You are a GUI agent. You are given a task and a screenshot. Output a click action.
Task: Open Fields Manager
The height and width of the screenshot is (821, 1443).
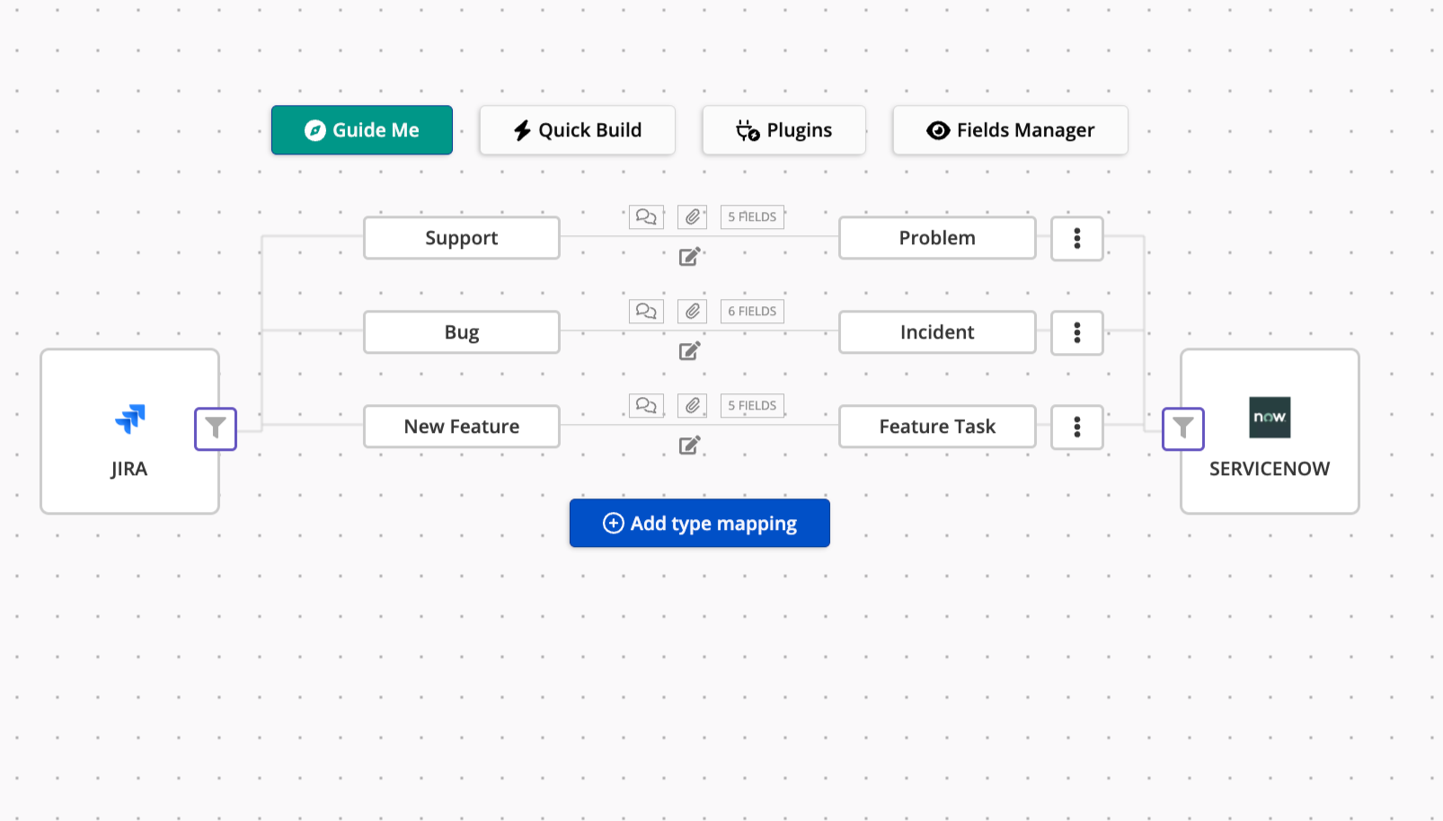click(x=1010, y=130)
